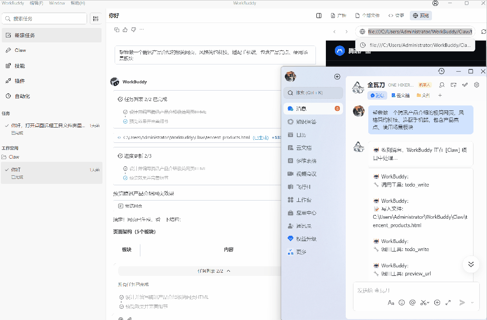Image resolution: width=487 pixels, height=320 pixels.
Task: Select the URL suggestion in dropdown list
Action: tap(415, 45)
